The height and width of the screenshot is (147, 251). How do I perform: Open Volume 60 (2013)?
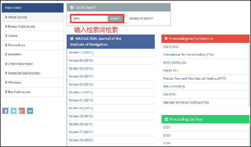pos(81,108)
